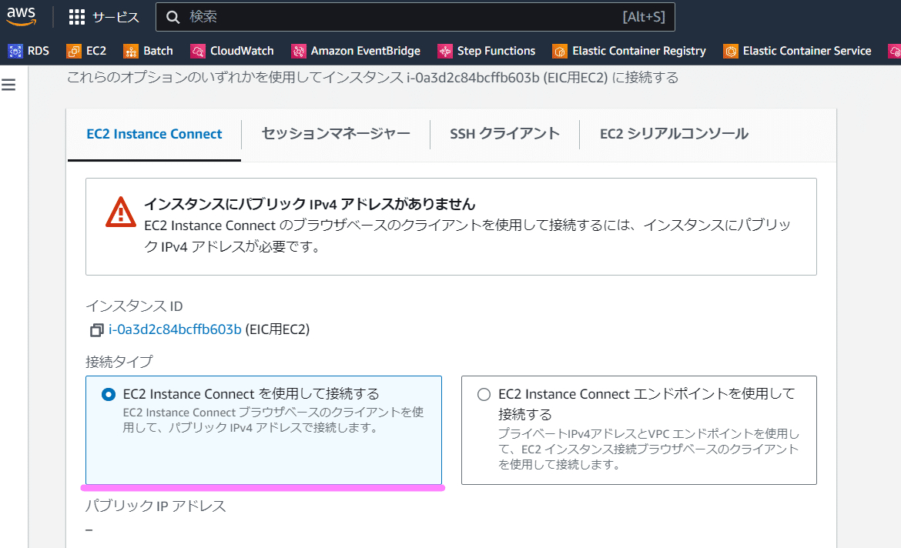Open the Batch bookmark link
The height and width of the screenshot is (548, 901).
click(x=158, y=51)
